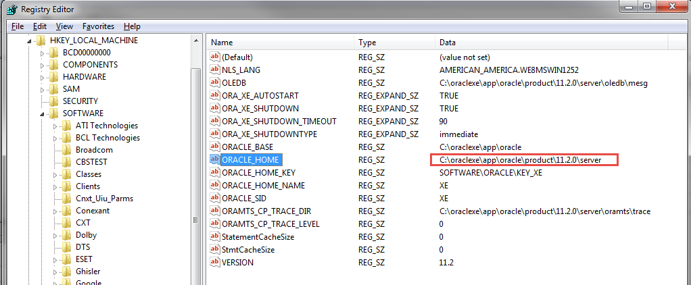Click the ORACLE_HOME value icon
Screen dimensions: 691x285
[x=214, y=159]
